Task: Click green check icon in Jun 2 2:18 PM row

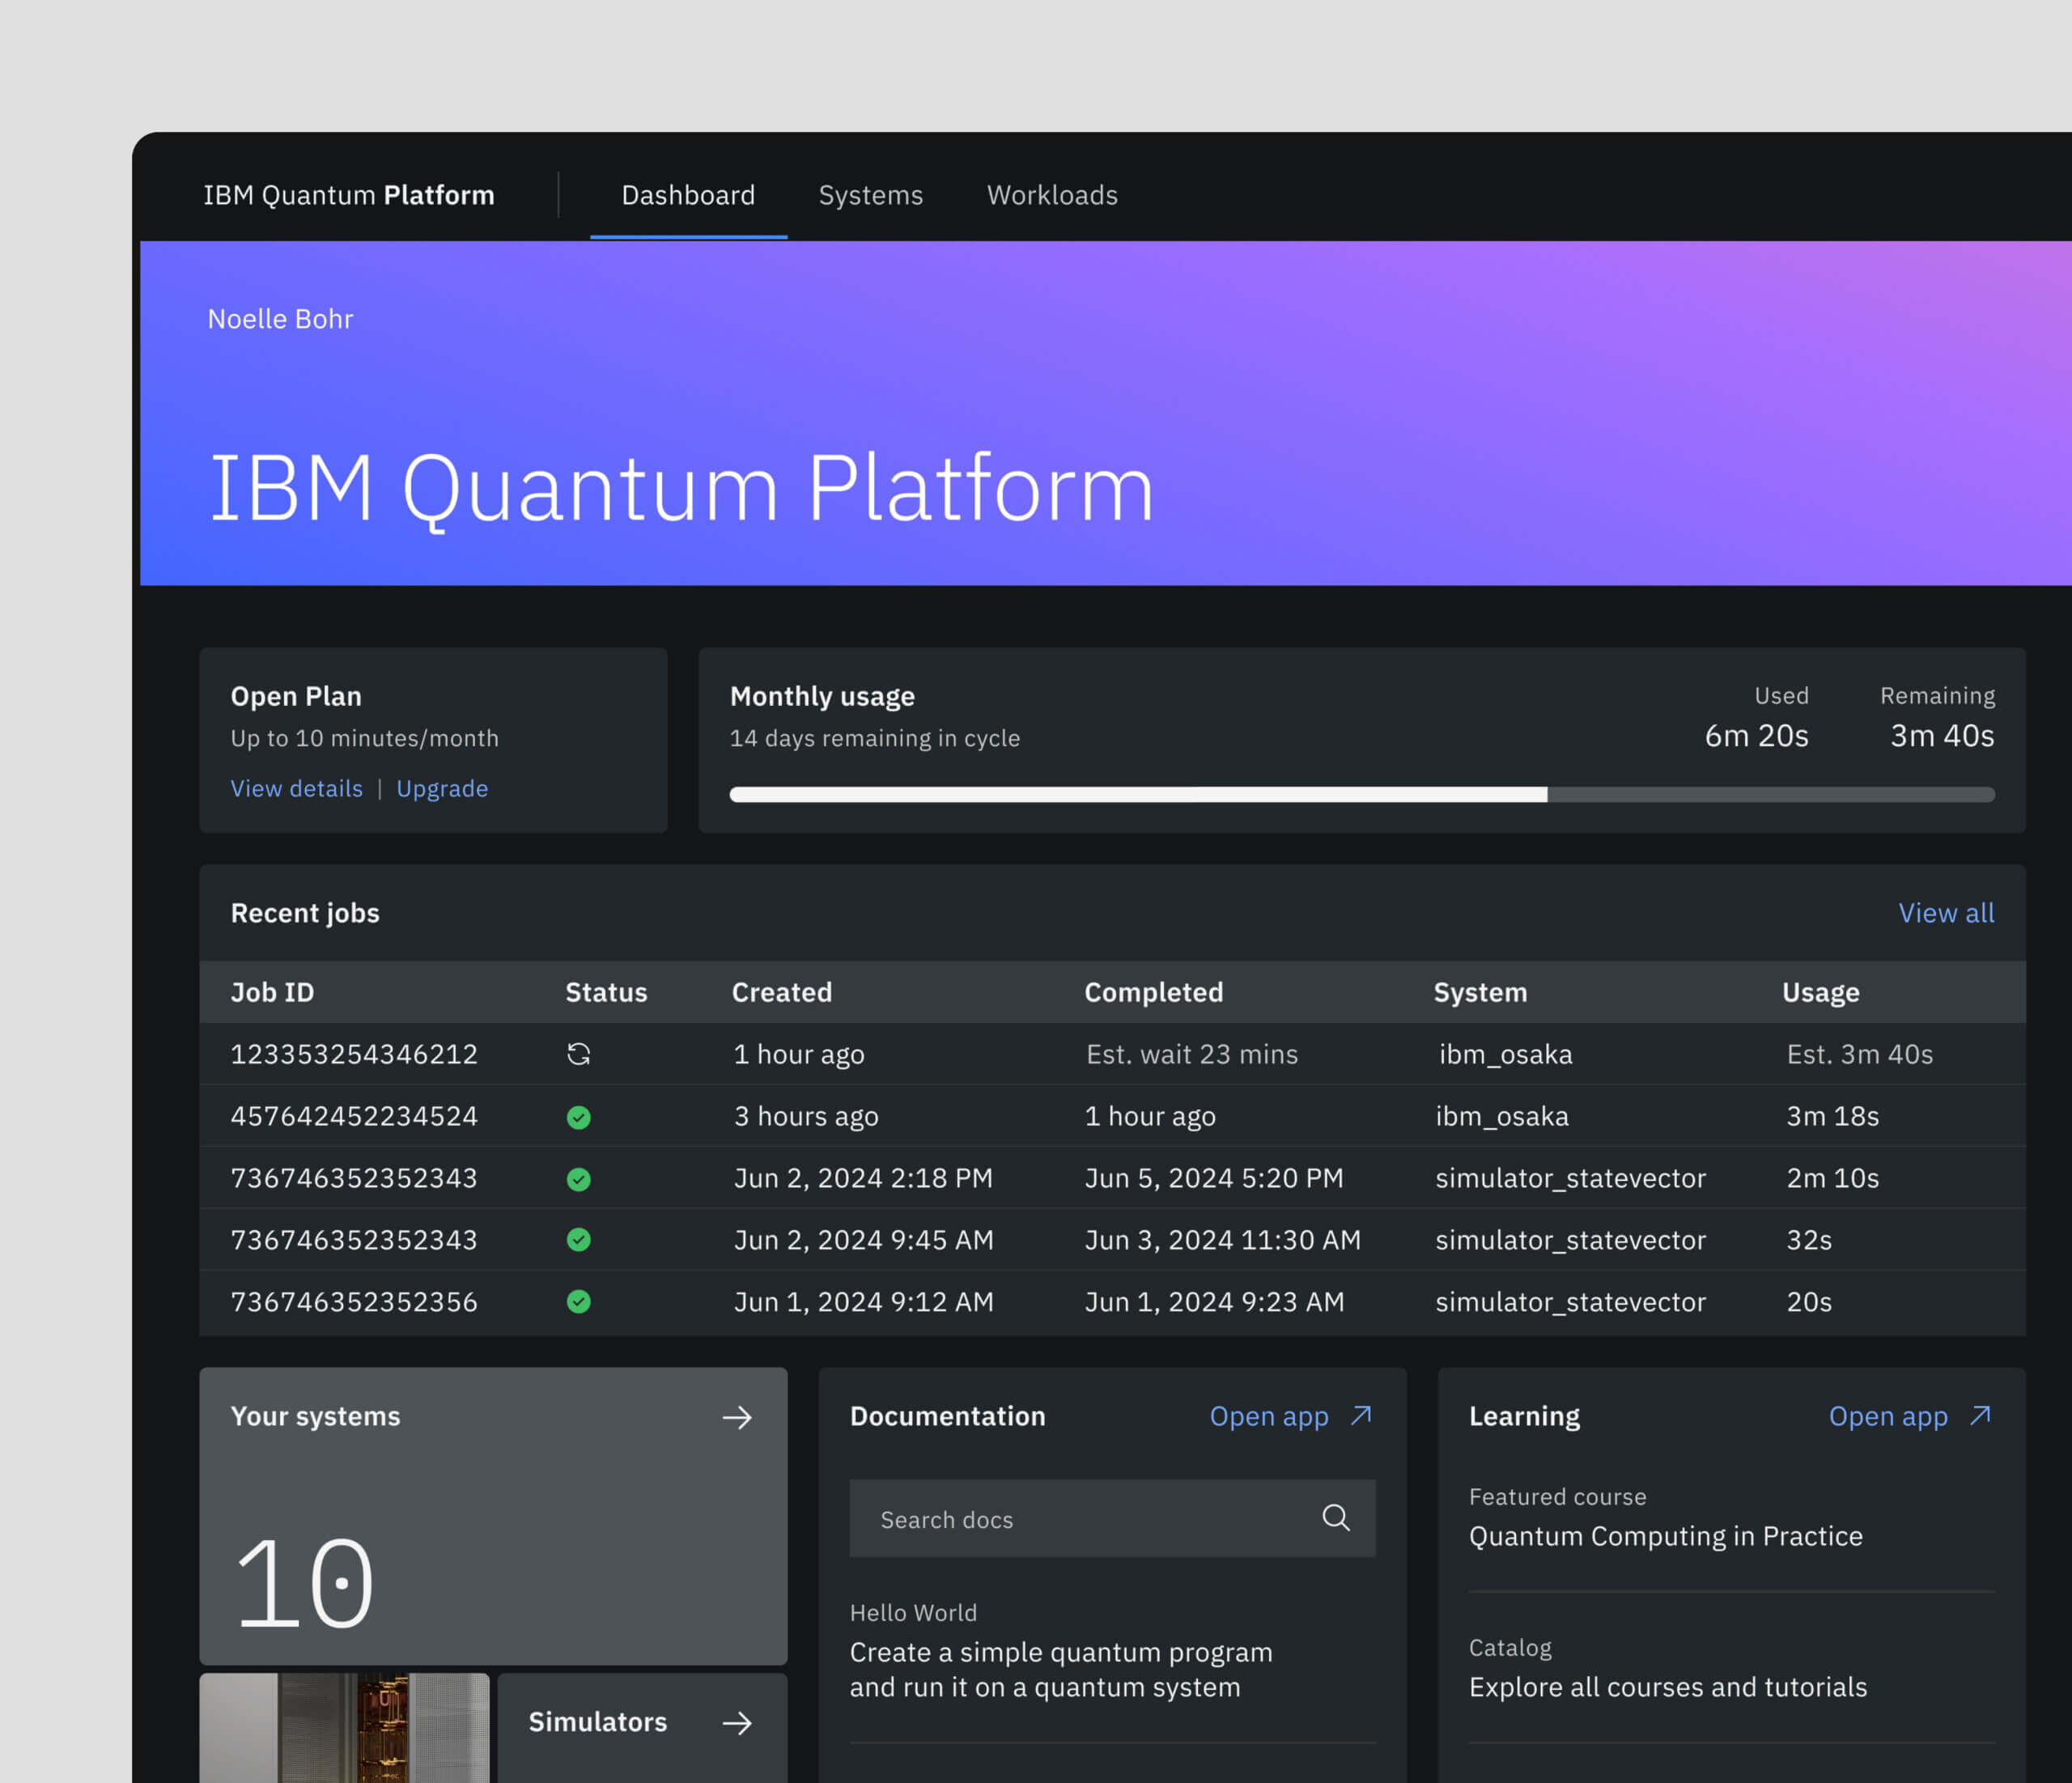Action: coord(578,1179)
